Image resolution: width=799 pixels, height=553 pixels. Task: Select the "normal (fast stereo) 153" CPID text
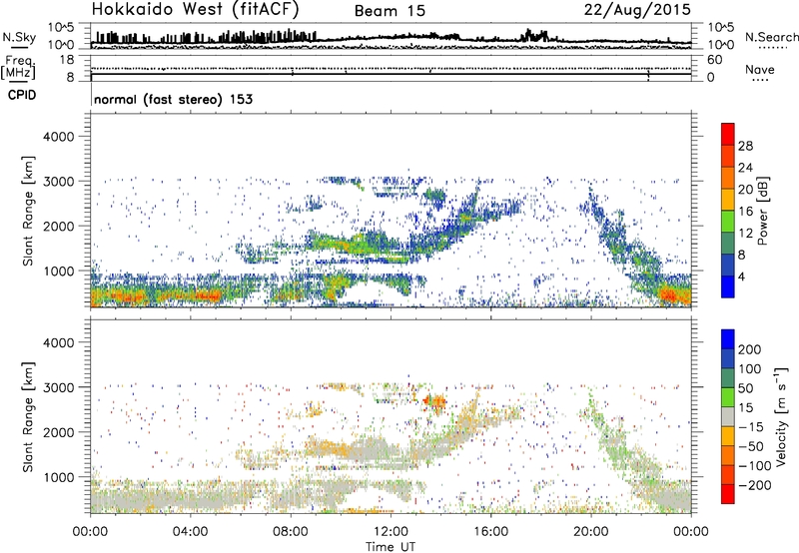point(173,99)
